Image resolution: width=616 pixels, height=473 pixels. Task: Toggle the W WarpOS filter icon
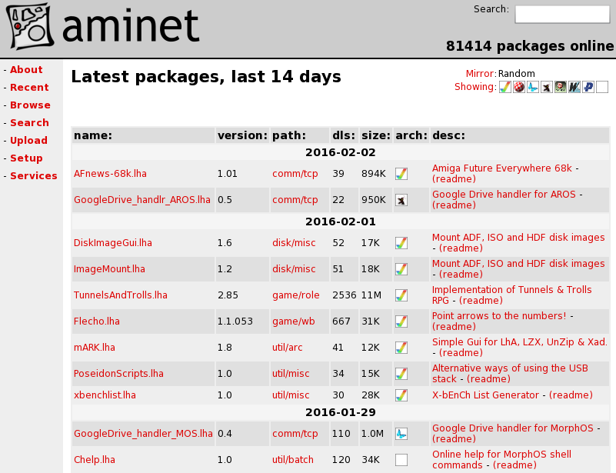tap(574, 87)
